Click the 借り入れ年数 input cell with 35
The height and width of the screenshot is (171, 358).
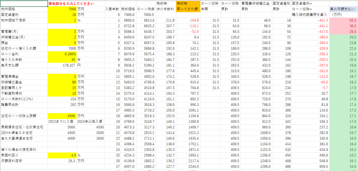[62, 60]
